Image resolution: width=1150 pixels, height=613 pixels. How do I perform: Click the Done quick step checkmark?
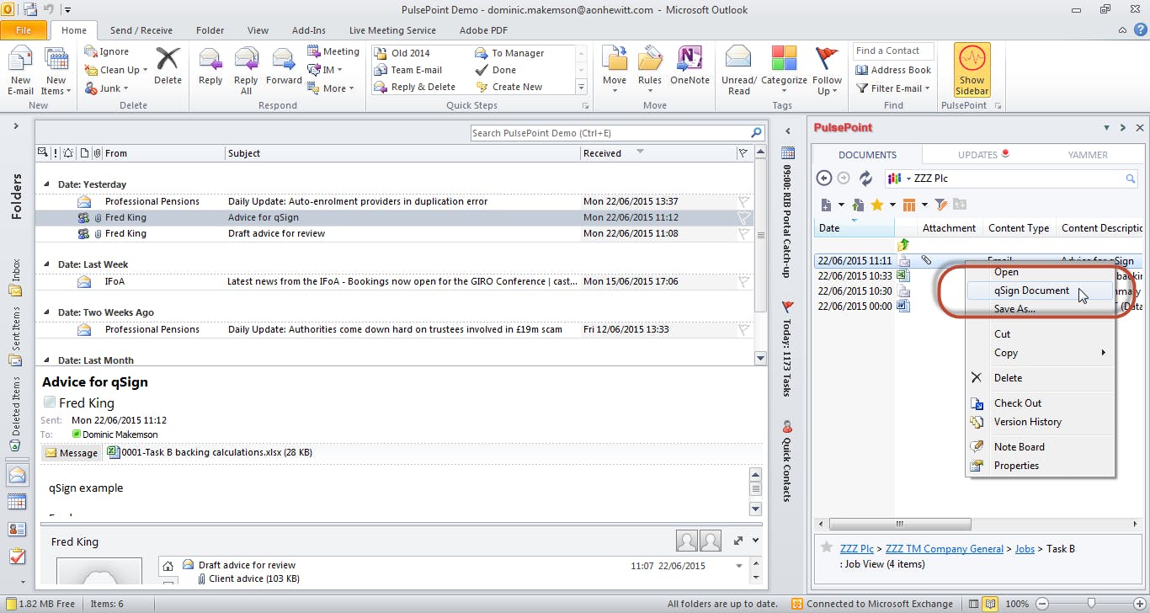click(482, 70)
